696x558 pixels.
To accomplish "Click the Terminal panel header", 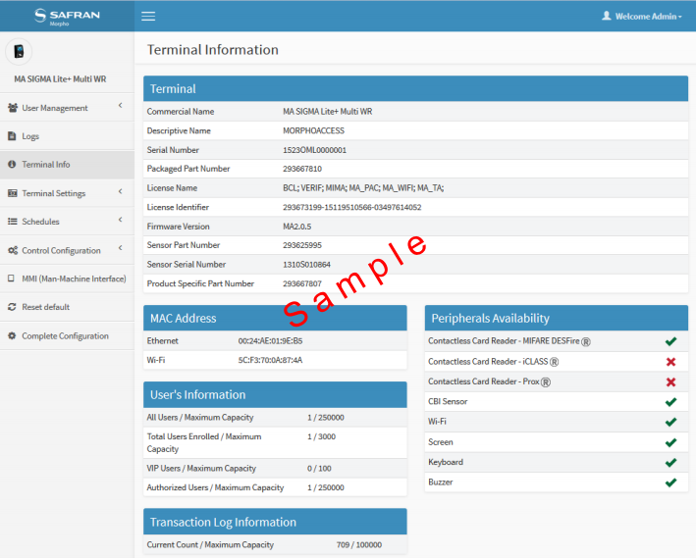I will [415, 88].
